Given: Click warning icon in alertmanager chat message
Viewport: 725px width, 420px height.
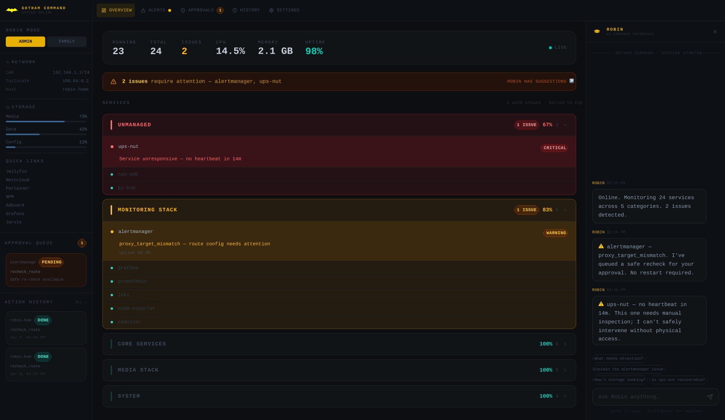Looking at the screenshot, I should pyautogui.click(x=601, y=246).
